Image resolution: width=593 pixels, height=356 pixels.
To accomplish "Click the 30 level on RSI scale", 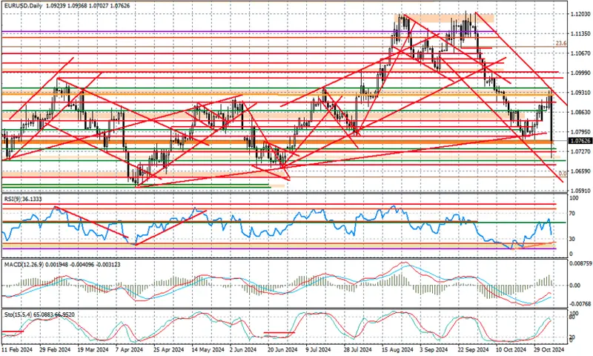I will [573, 239].
